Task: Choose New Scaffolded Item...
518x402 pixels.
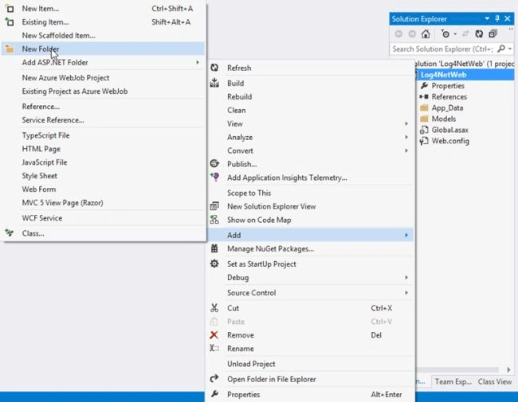Action: pyautogui.click(x=104, y=35)
